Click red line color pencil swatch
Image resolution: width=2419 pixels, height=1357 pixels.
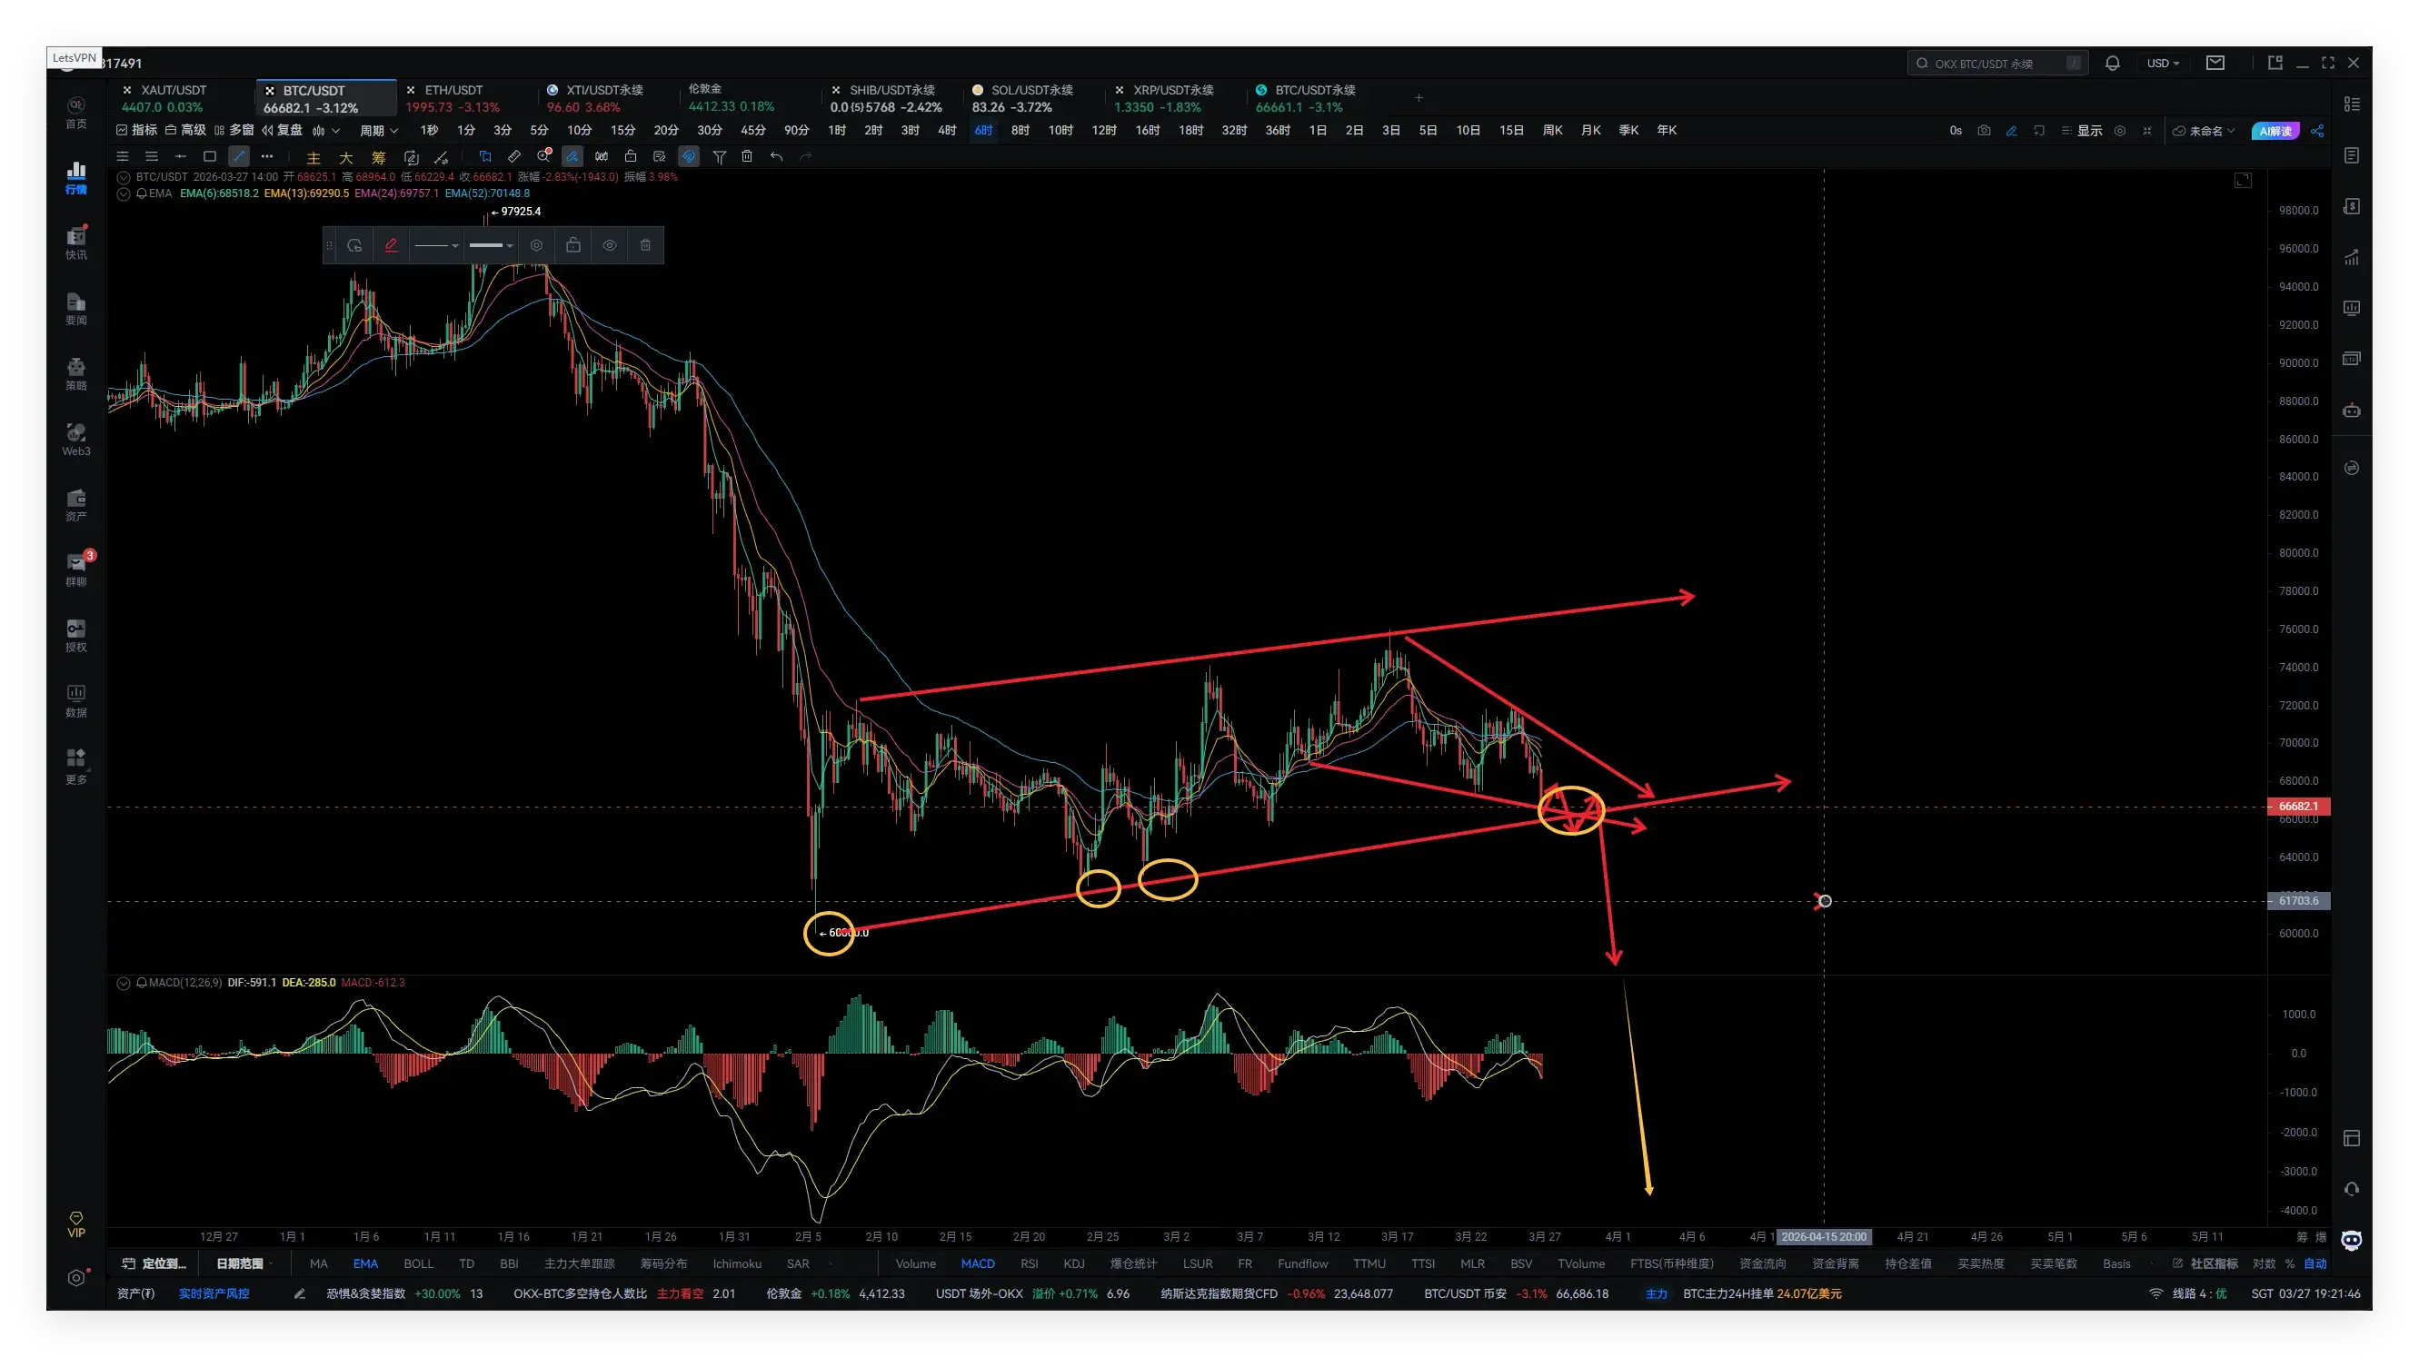click(391, 245)
